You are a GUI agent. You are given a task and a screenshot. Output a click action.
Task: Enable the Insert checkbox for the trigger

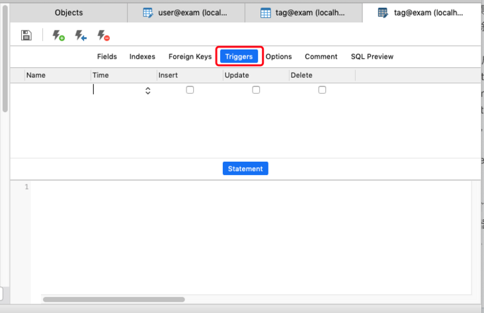point(190,90)
